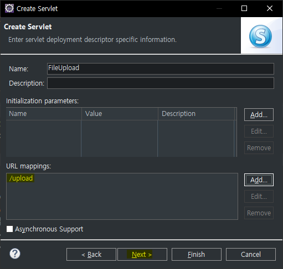The height and width of the screenshot is (269, 283).
Task: Click the Eclipse gear icon in title bar
Action: tap(9, 8)
